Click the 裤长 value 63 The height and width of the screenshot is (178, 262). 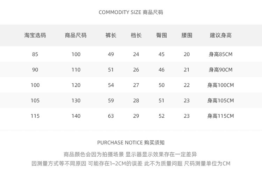click(x=111, y=116)
